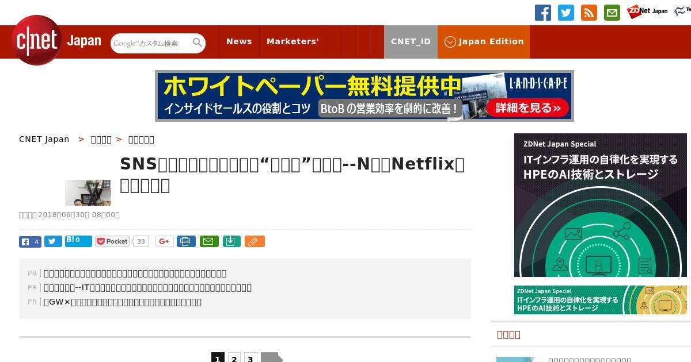This screenshot has height=362, width=691.
Task: Tweet the article with Twitter share button
Action: 53,241
